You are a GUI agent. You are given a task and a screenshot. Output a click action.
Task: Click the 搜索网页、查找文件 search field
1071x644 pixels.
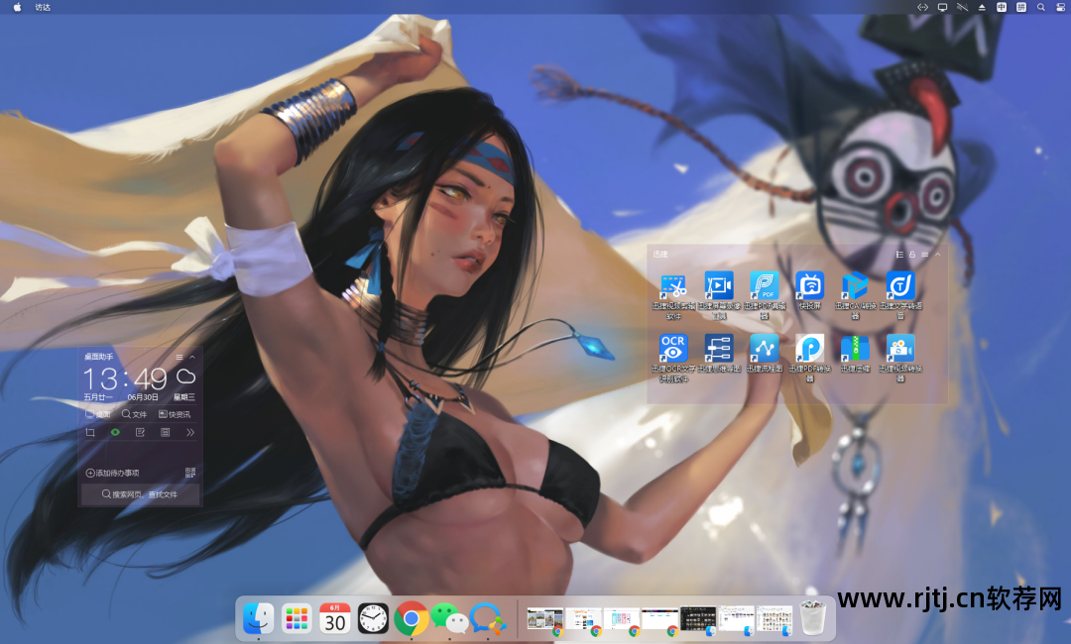(140, 493)
